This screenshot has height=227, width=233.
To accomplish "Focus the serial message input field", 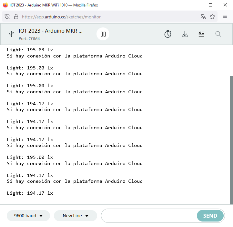I will coord(149,216).
